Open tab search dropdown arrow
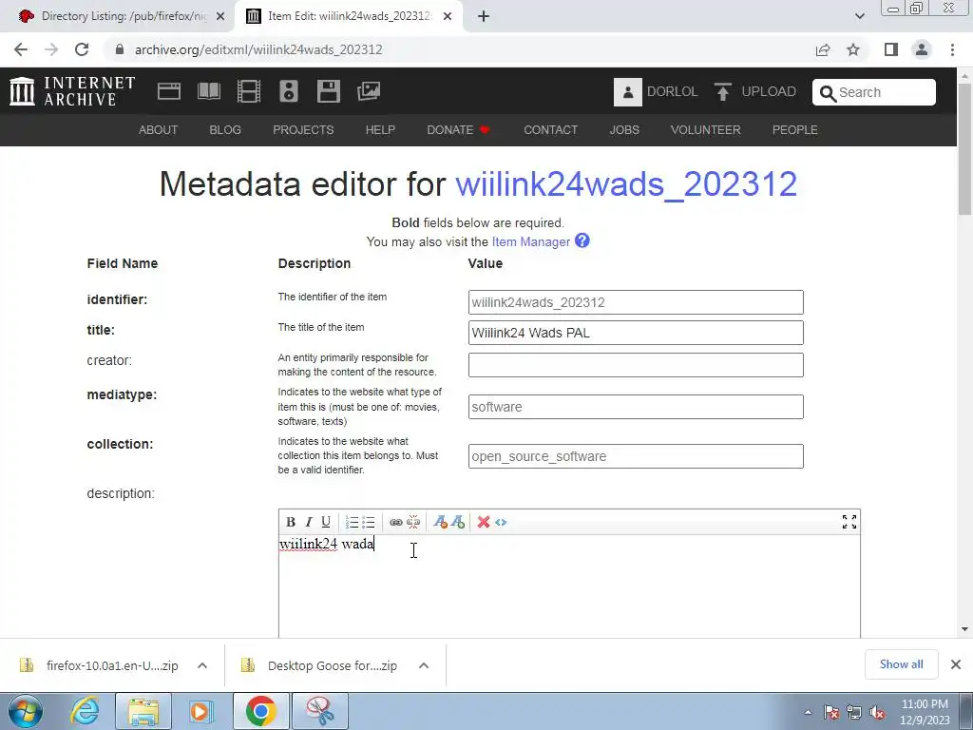The width and height of the screenshot is (973, 730). point(859,16)
